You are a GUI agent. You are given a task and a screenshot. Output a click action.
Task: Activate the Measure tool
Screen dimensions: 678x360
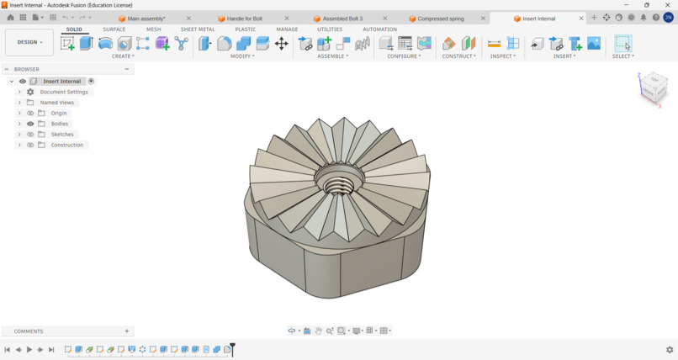tap(494, 43)
